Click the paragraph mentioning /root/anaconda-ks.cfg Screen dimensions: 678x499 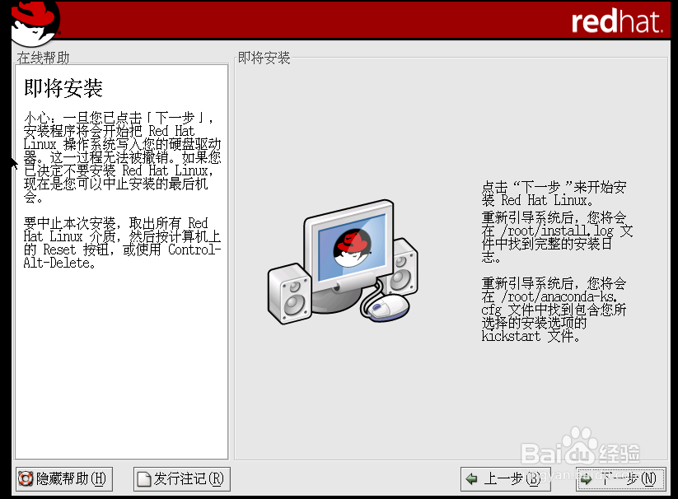click(554, 310)
